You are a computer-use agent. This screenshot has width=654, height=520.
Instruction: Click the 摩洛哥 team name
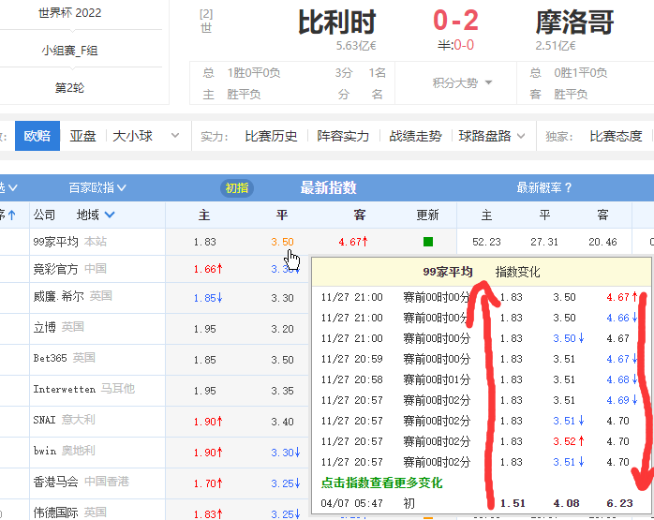574,22
